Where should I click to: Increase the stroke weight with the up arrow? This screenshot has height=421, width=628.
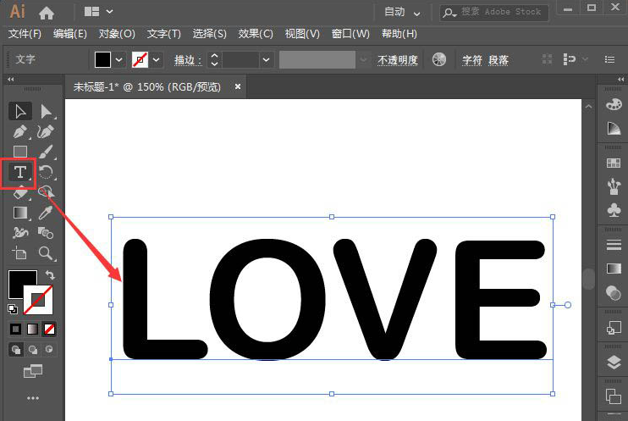[x=215, y=56]
